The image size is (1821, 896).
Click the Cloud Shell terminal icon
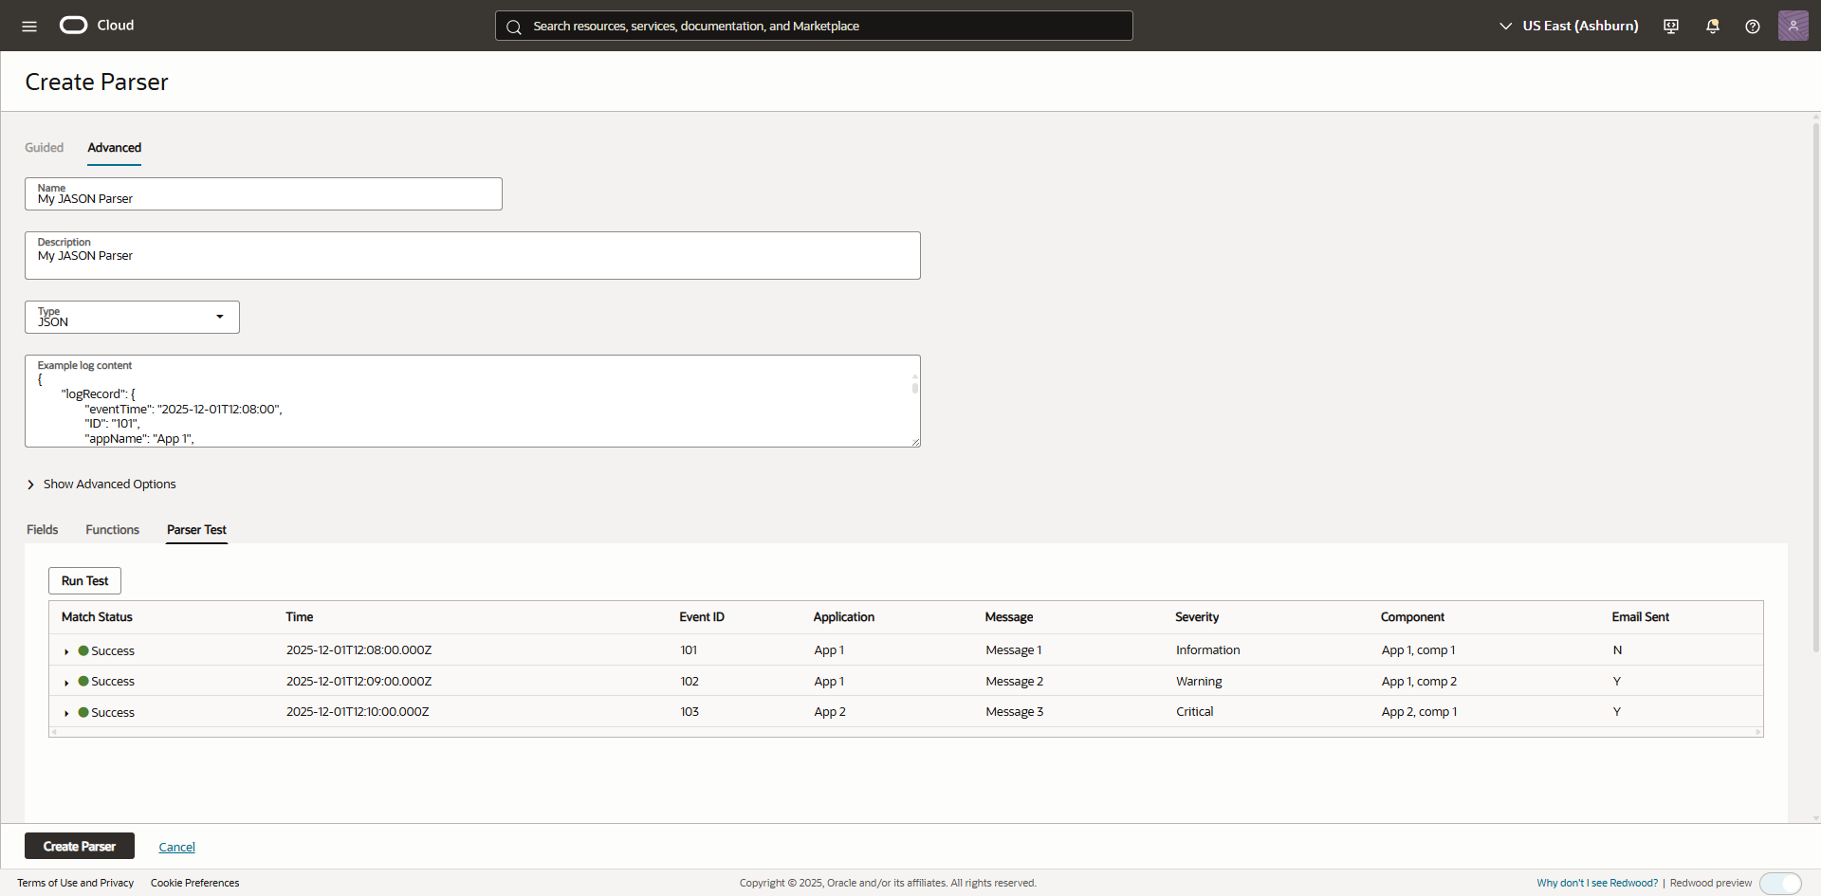coord(1670,26)
